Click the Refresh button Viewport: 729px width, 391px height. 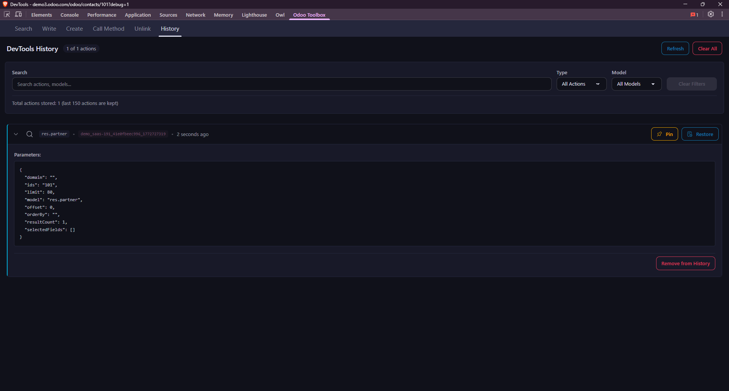coord(675,48)
